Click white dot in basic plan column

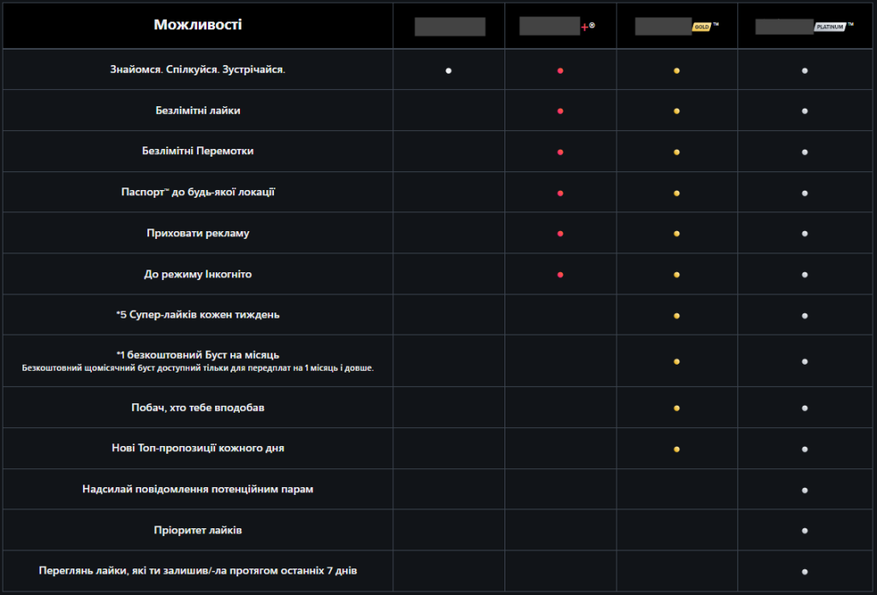coord(449,70)
